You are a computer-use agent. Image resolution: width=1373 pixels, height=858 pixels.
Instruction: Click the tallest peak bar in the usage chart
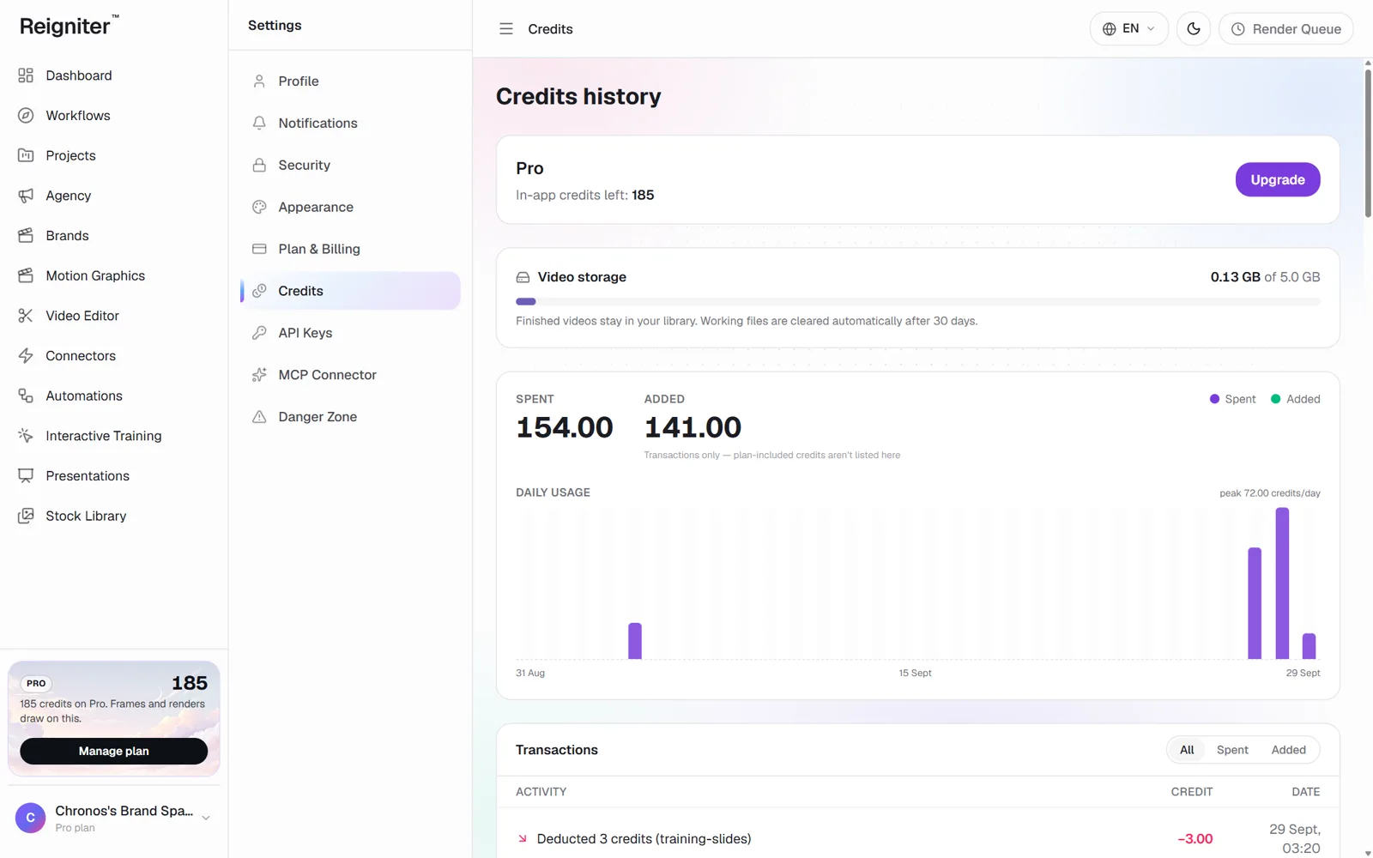coord(1282,583)
